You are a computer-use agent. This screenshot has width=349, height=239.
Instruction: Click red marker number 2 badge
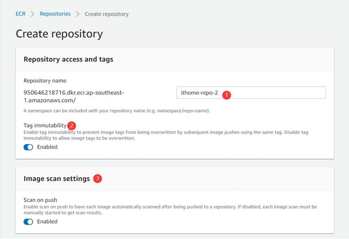coord(71,125)
